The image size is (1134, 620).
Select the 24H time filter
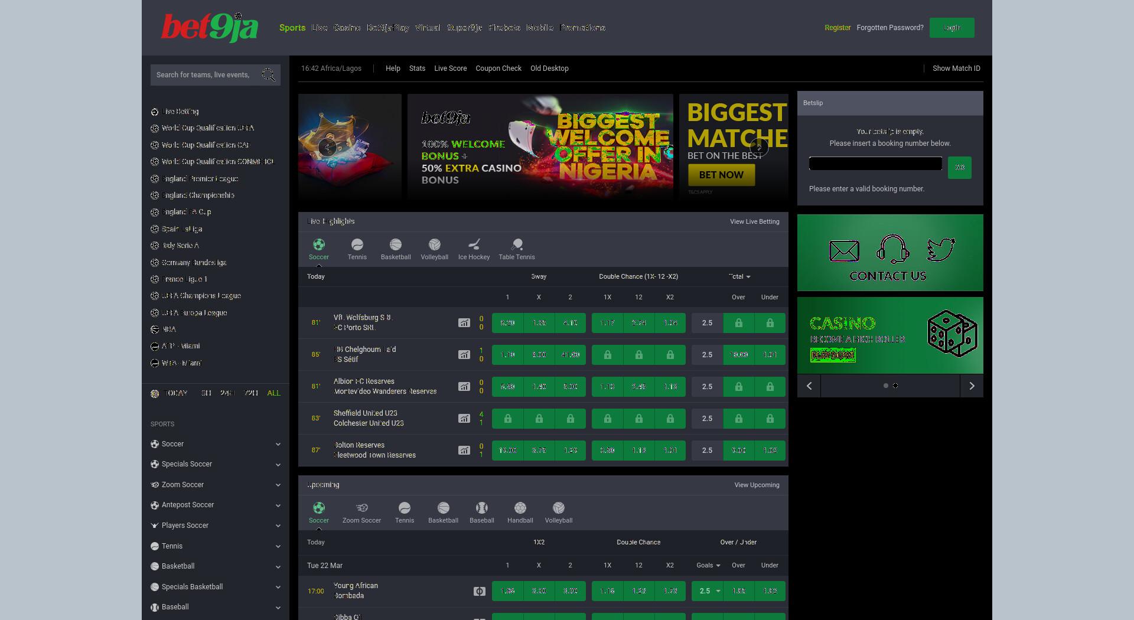coord(227,393)
